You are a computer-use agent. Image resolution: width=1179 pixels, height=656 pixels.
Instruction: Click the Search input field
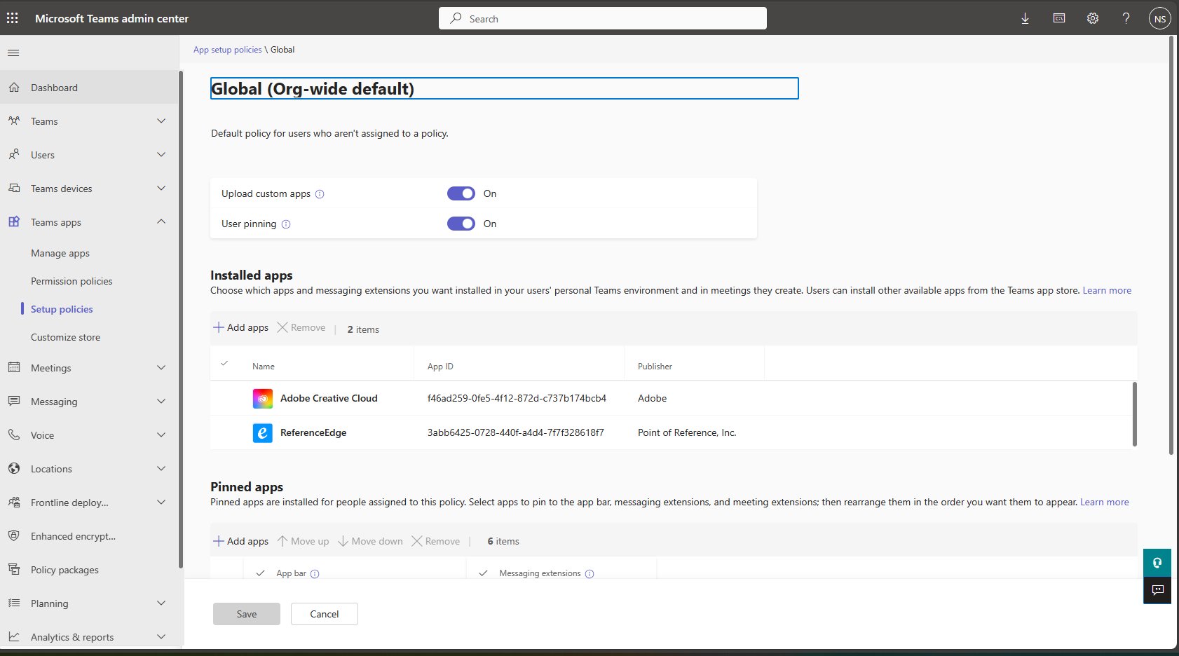603,19
